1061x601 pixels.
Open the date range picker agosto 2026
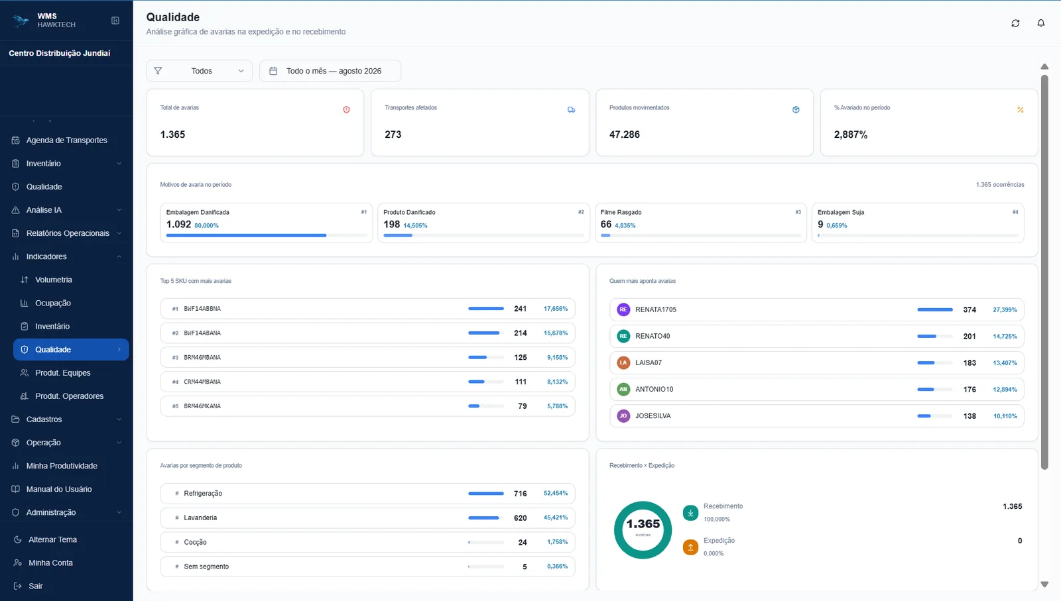coord(330,71)
